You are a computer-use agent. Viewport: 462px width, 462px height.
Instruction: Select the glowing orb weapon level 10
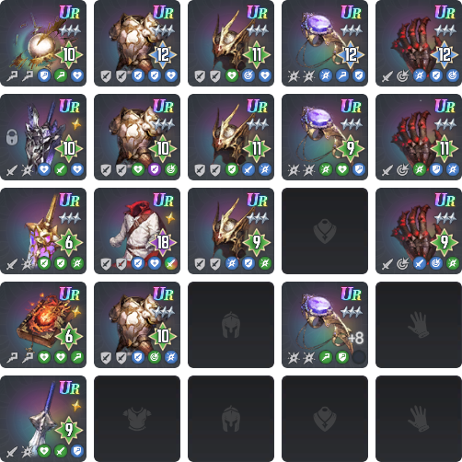tap(43, 43)
